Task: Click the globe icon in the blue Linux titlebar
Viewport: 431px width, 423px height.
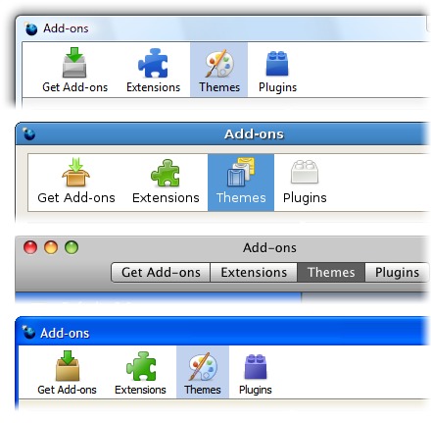Action: point(28,133)
